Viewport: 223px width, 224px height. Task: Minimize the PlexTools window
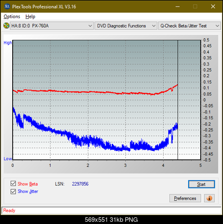(178, 7)
